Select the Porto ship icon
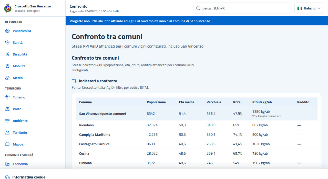 (x=7, y=109)
